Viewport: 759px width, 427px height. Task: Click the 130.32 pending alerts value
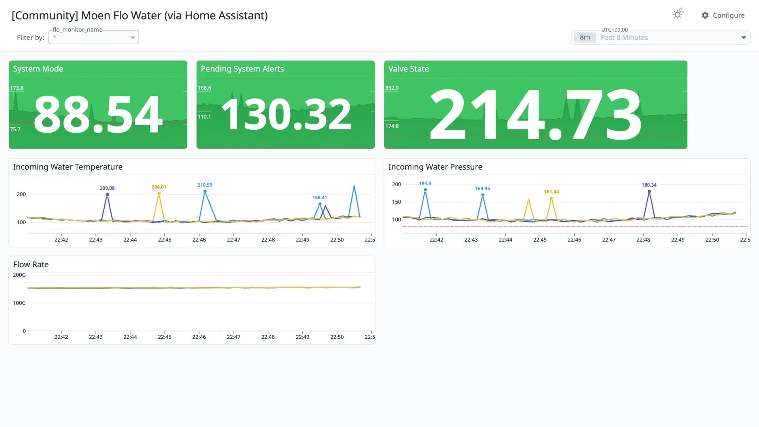286,115
